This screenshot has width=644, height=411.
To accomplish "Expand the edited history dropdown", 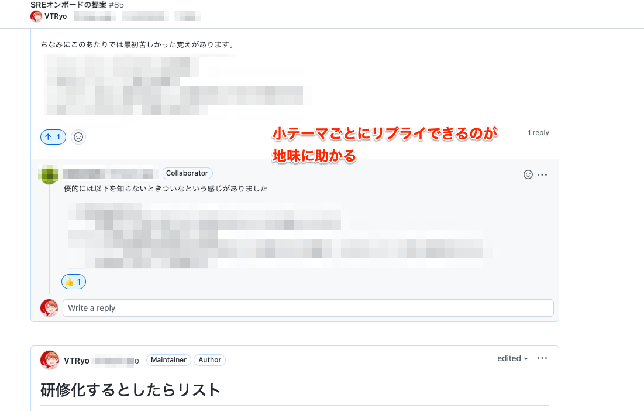I will (512, 358).
